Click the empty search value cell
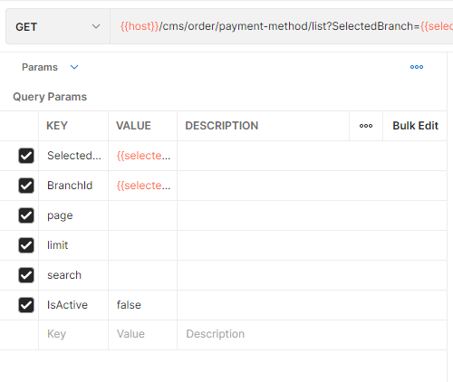 coord(142,275)
